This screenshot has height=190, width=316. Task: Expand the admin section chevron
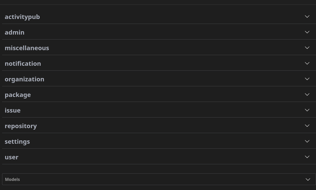307,32
